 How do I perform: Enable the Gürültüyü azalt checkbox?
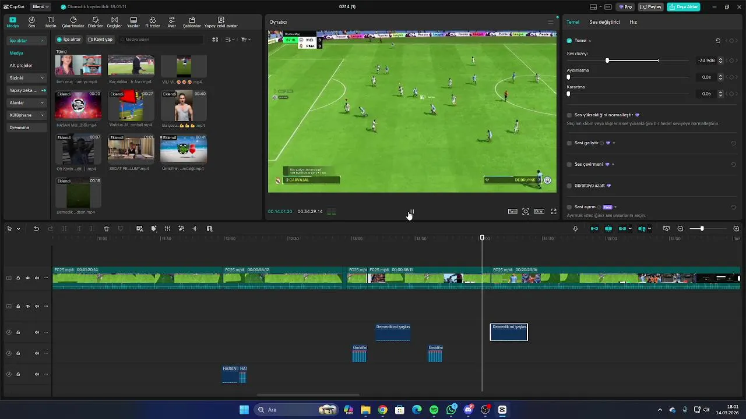point(569,186)
